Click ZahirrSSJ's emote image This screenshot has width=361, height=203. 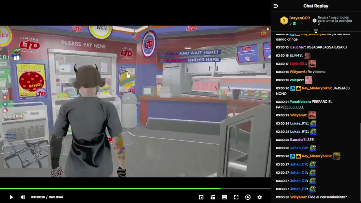[x=312, y=63]
